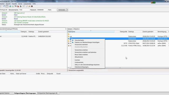The height and width of the screenshot is (95, 169).
Task: Open file search binoculars icon
Action: click(32, 6)
